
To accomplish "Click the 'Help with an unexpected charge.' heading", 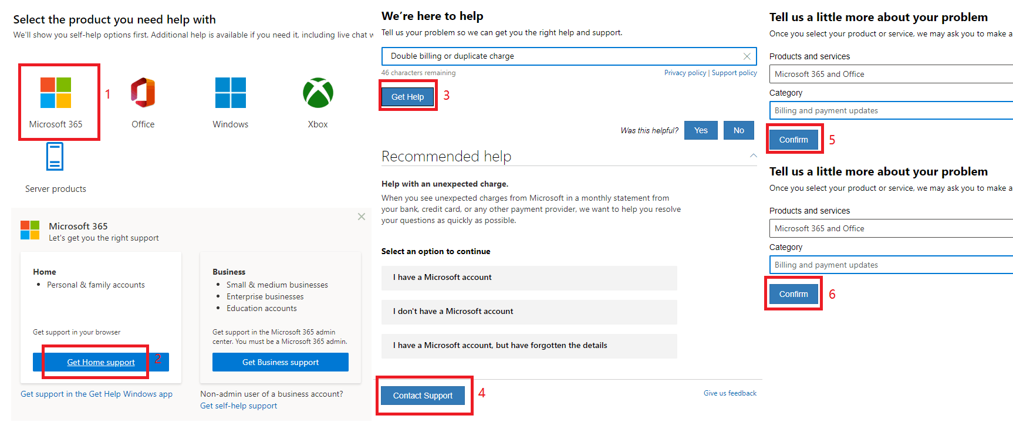I will coord(445,184).
